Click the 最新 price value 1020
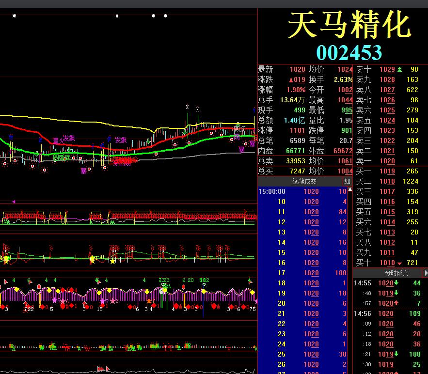The image size is (428, 374). click(x=297, y=70)
